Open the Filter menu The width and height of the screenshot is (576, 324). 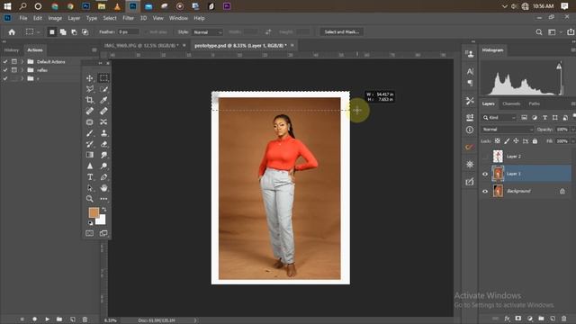tap(128, 18)
